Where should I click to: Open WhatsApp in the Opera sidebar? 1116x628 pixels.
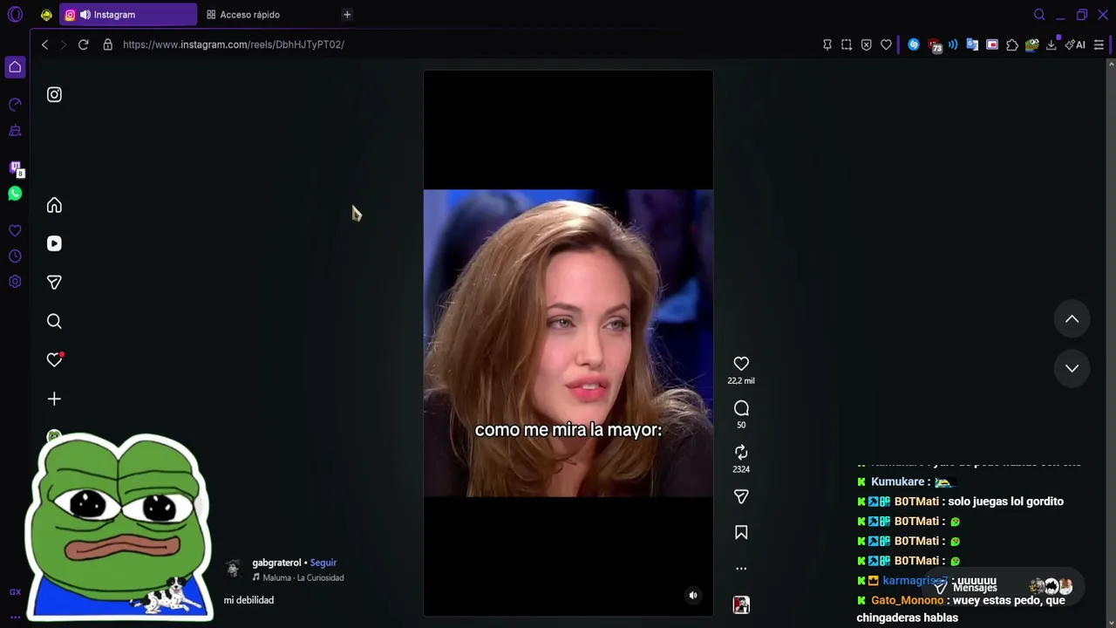click(15, 194)
